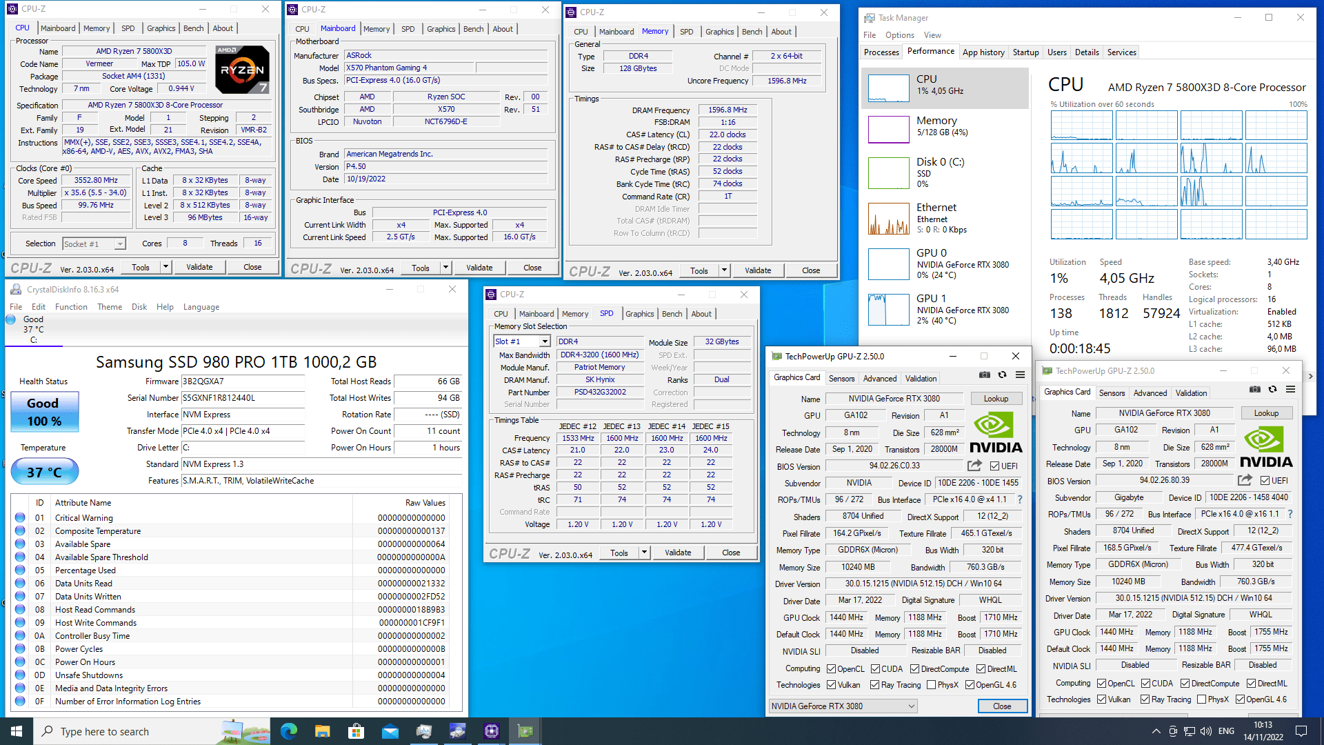Toggle Vulkan checkbox in the Gigabyte GPU-Z window

[1102, 699]
